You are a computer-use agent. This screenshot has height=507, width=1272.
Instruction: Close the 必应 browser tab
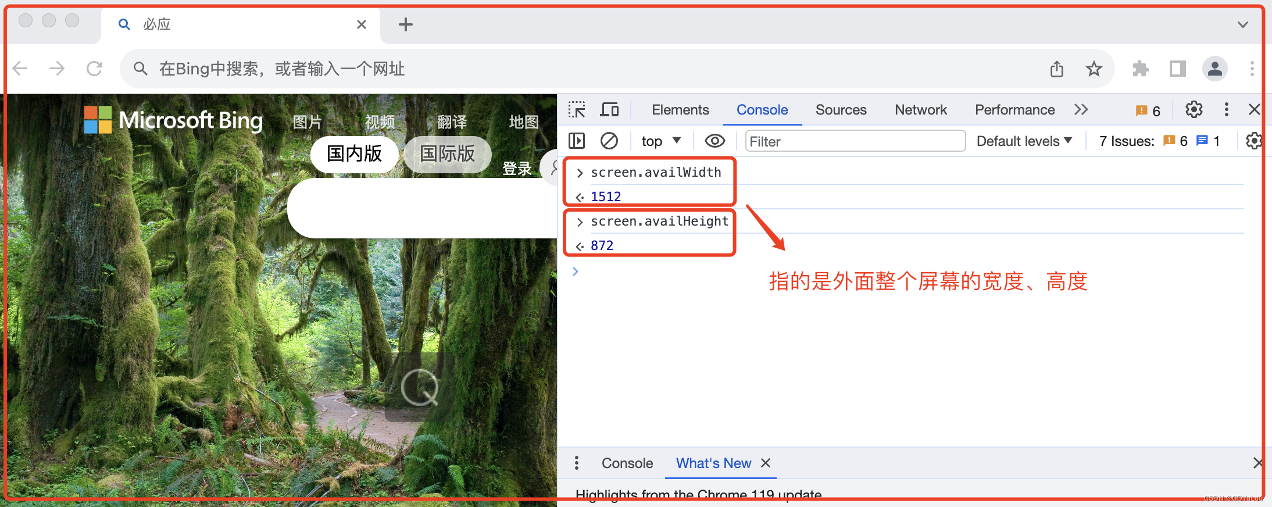click(362, 24)
